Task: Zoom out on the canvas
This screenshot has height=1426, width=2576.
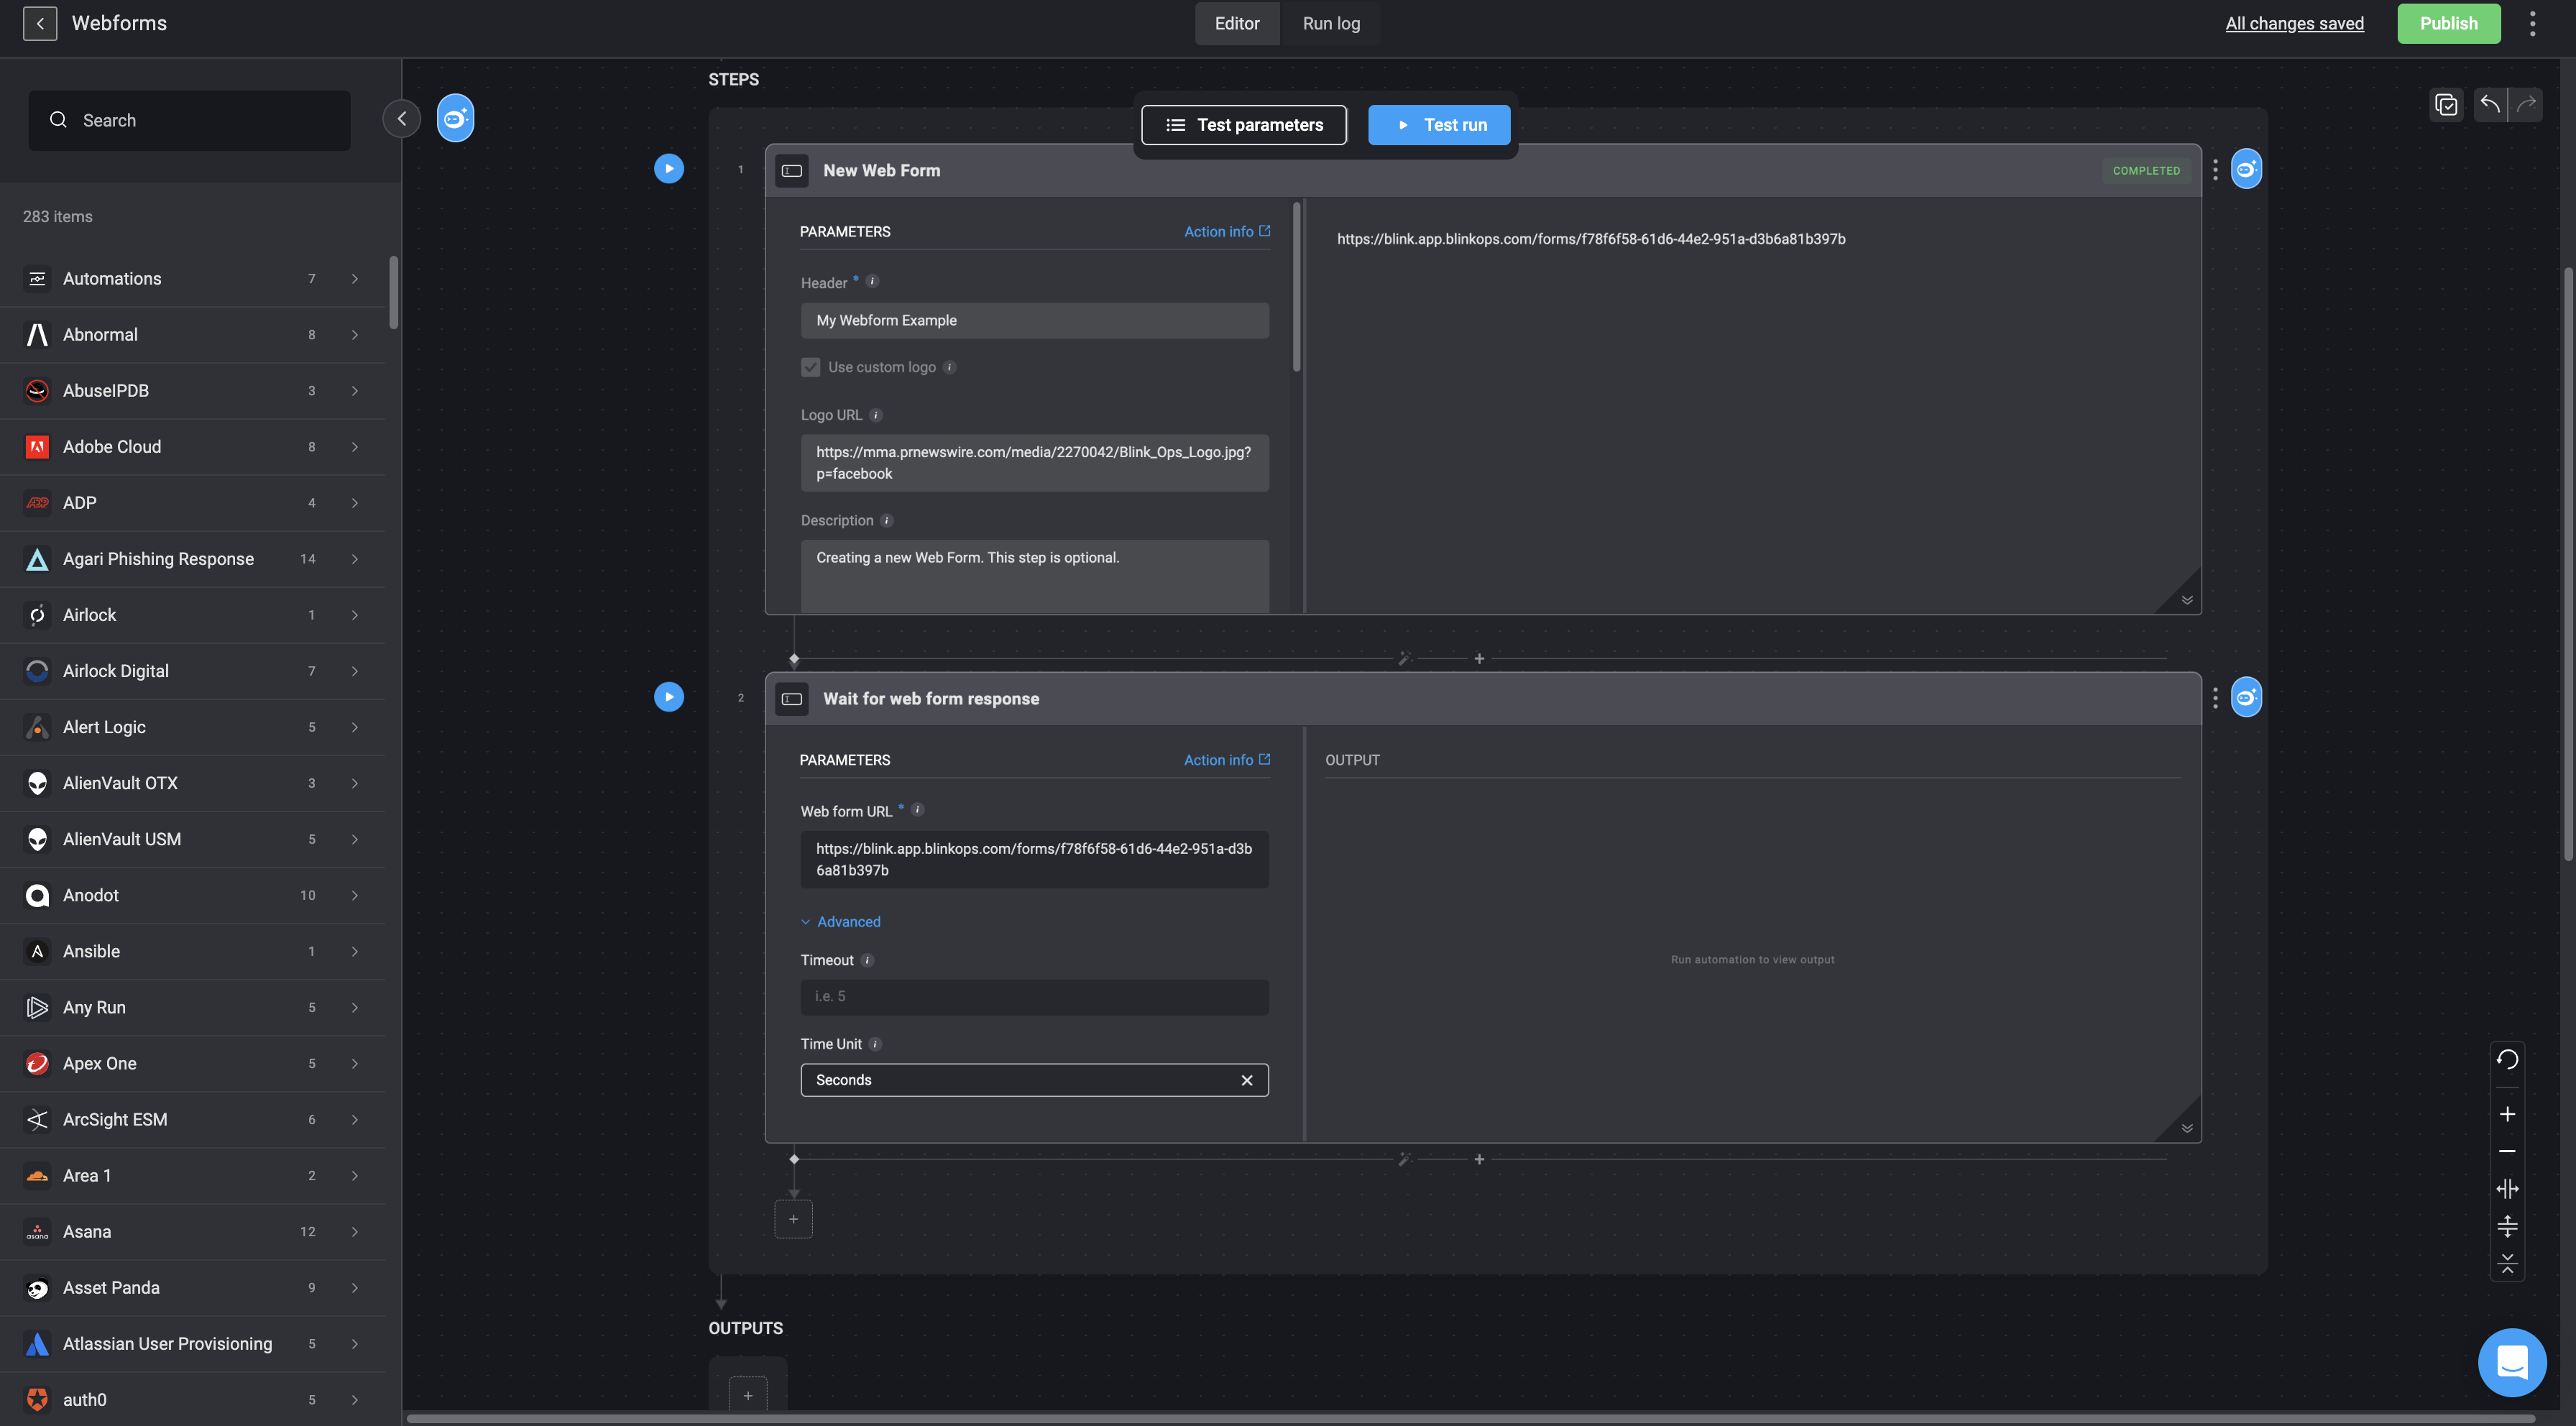Action: click(x=2507, y=1151)
